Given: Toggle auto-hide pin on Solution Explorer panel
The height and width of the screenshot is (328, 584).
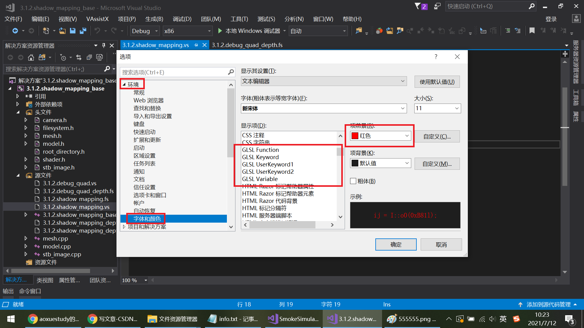Looking at the screenshot, I should (x=104, y=46).
